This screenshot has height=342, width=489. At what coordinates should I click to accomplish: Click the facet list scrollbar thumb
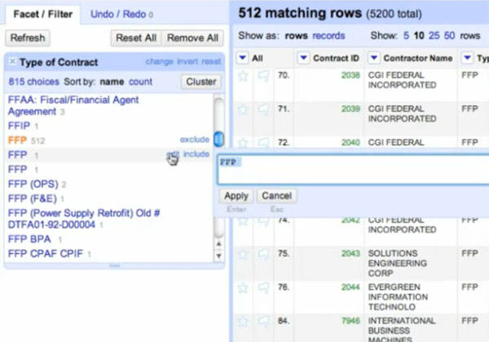point(219,139)
